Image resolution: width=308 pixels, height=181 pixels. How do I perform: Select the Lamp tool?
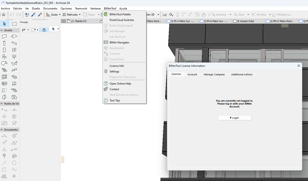click(x=14, y=57)
